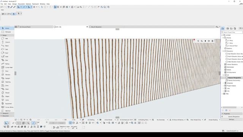Open 0. Ground Floor in navigator
Screen dimensions: 243x137
233,46
